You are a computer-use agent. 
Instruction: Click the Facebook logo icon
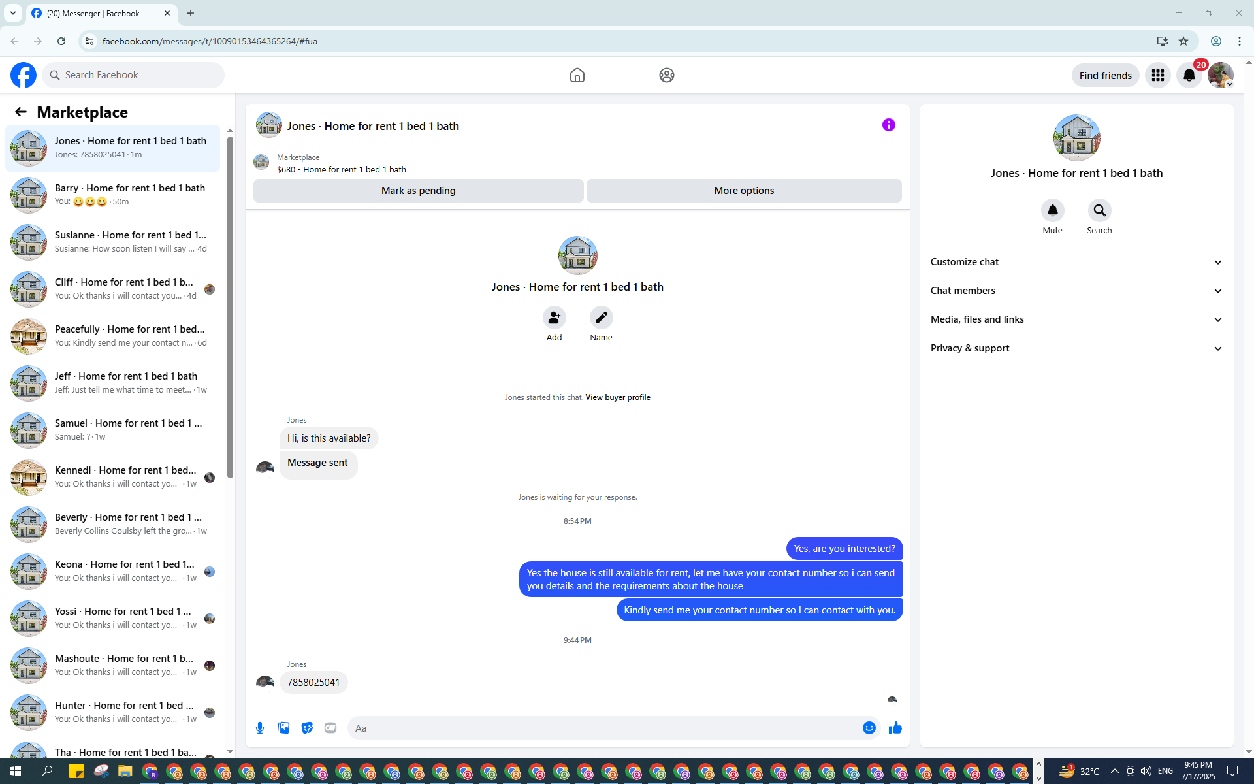24,75
